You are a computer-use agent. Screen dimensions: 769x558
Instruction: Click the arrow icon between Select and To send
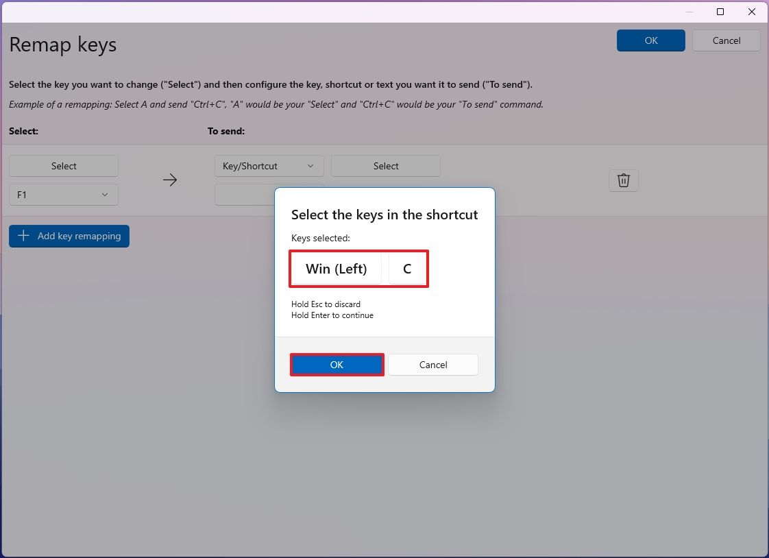click(170, 180)
